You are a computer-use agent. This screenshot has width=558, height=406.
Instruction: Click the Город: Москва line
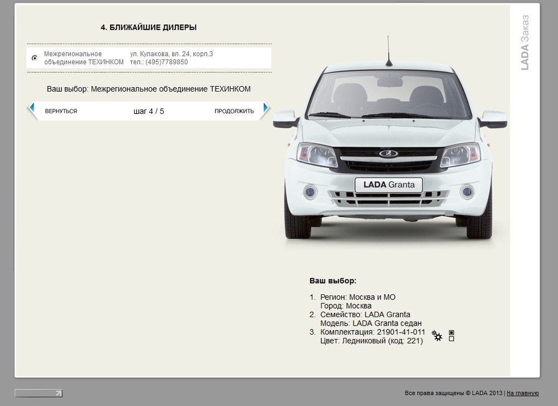click(x=346, y=306)
